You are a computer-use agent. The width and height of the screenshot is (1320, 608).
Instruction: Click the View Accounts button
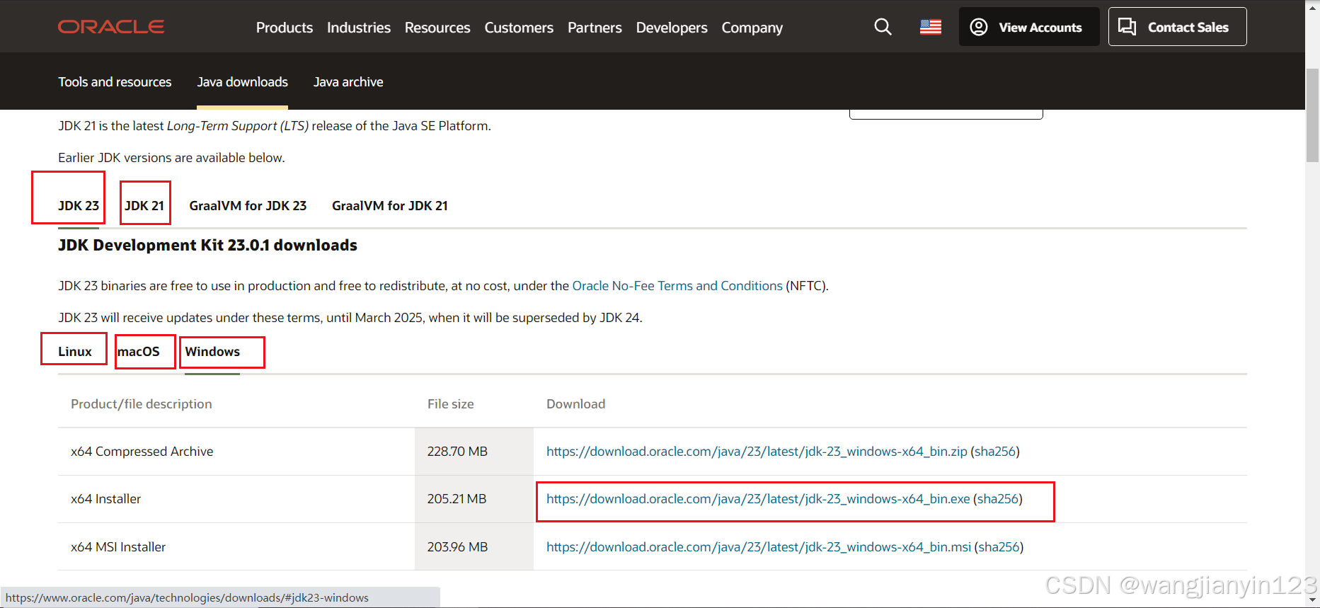point(1029,27)
